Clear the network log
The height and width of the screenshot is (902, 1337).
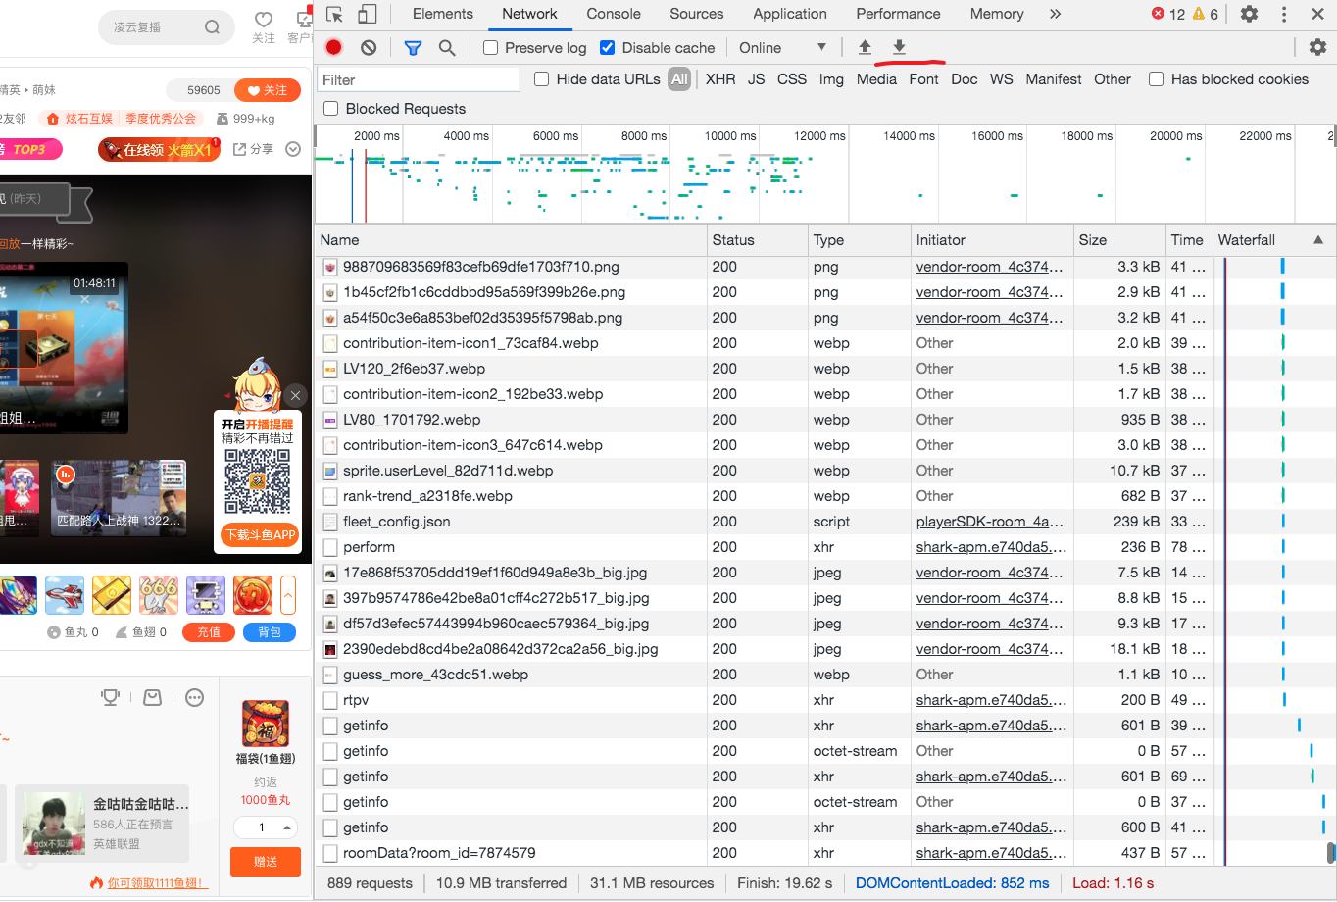click(369, 47)
